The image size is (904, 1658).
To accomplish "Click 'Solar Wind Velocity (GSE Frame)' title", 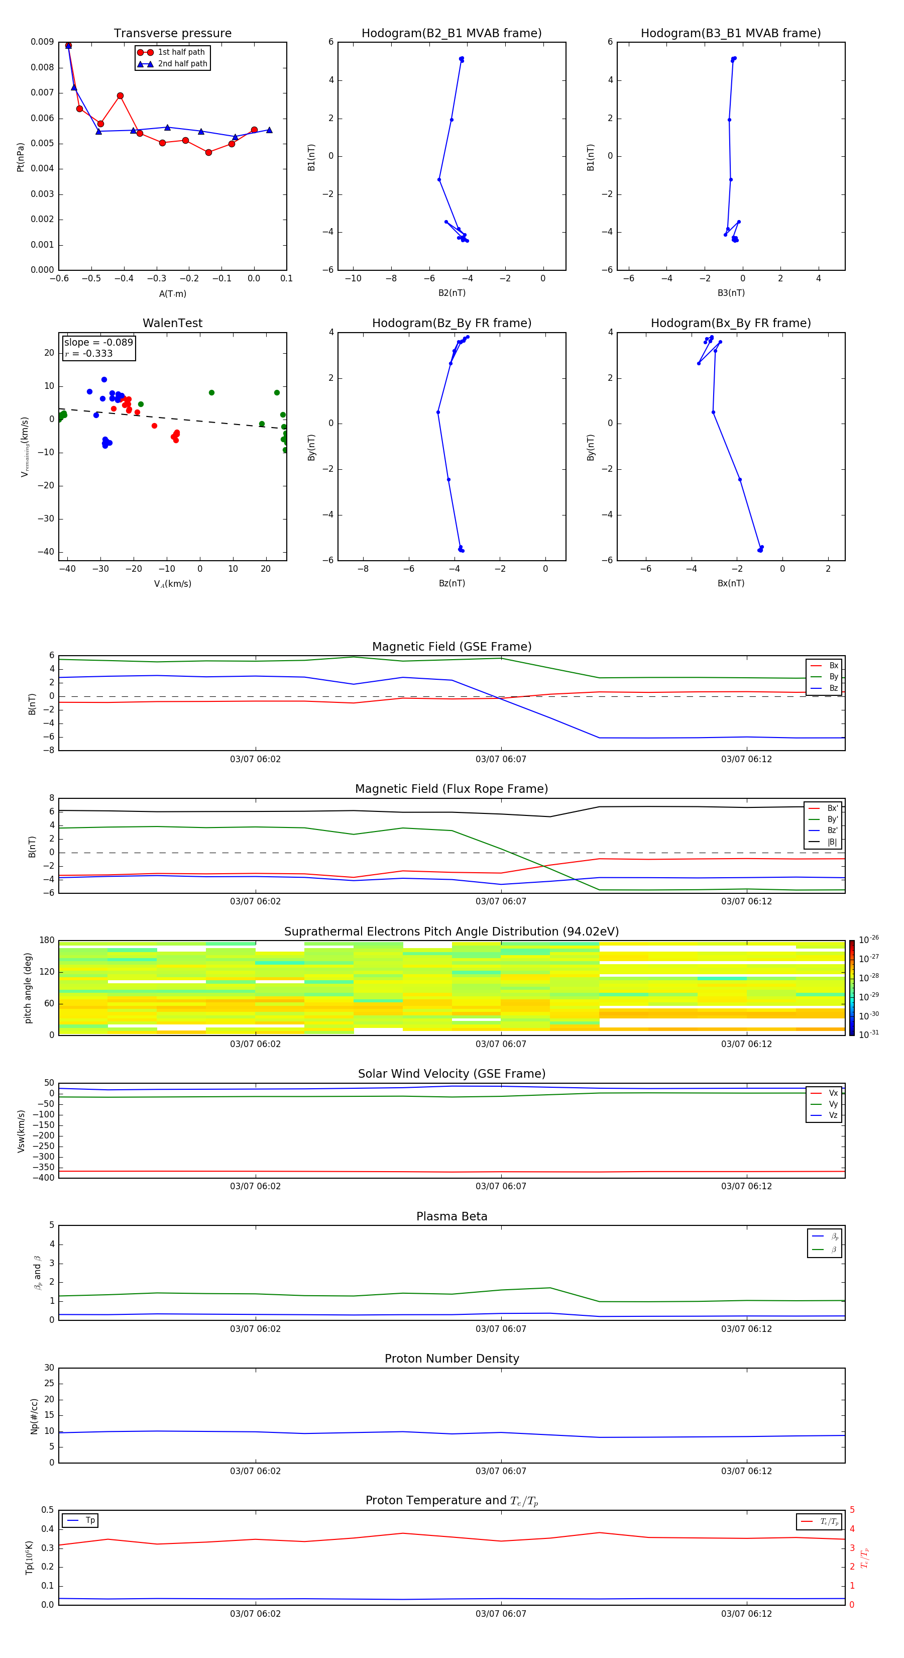I will (451, 1074).
